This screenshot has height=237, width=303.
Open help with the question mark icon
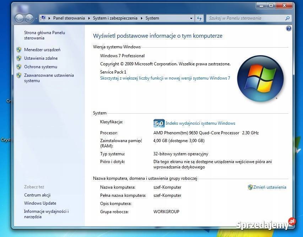(289, 28)
